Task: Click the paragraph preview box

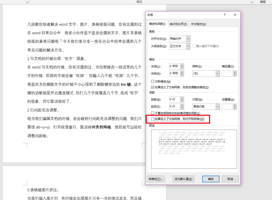Action: tap(194, 149)
